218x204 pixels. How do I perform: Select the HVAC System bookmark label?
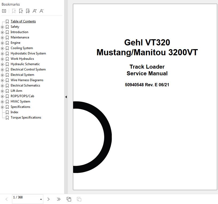(x=20, y=101)
